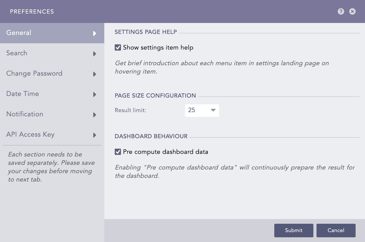Image resolution: width=365 pixels, height=242 pixels.
Task: Click the arrow icon beside Change Password
Action: point(95,74)
